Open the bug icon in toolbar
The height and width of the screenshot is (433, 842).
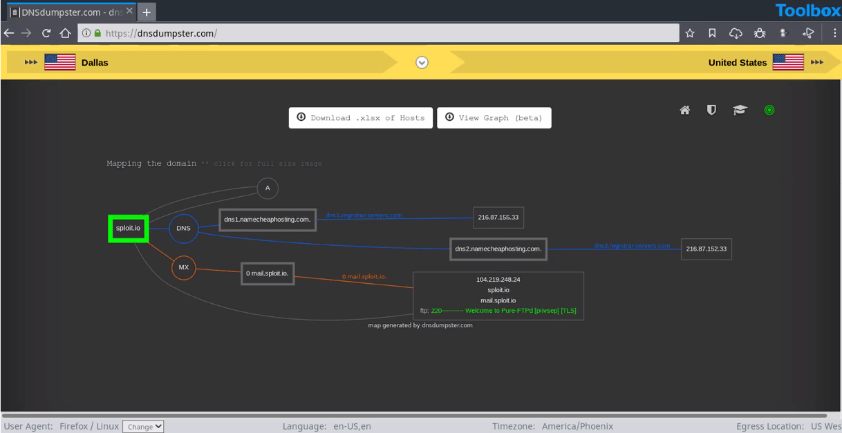760,33
